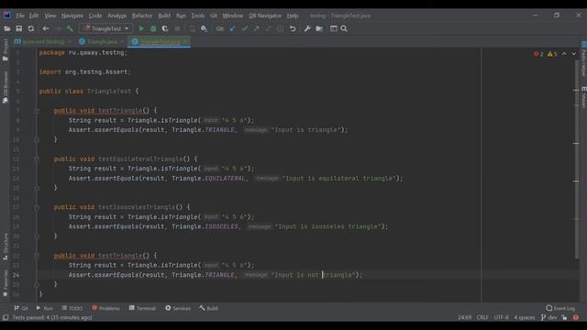Click the Save All toolbar icon
Viewport: 587px width, 330px height.
click(x=18, y=28)
